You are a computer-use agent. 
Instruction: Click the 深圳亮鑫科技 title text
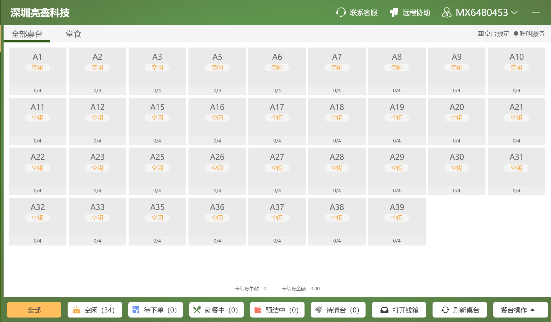(40, 13)
